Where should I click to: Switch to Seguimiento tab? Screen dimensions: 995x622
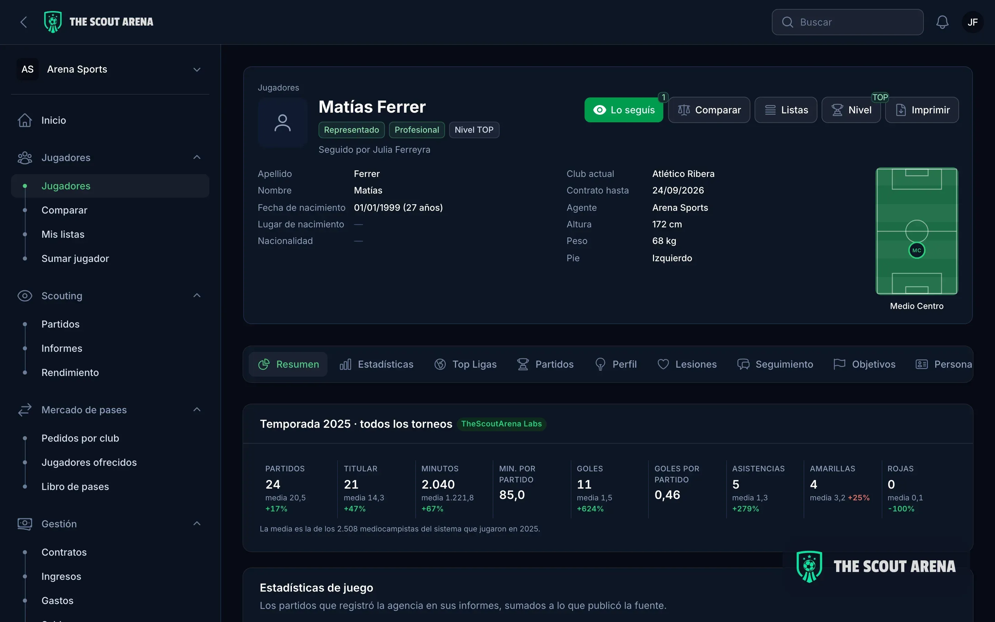[x=775, y=365]
